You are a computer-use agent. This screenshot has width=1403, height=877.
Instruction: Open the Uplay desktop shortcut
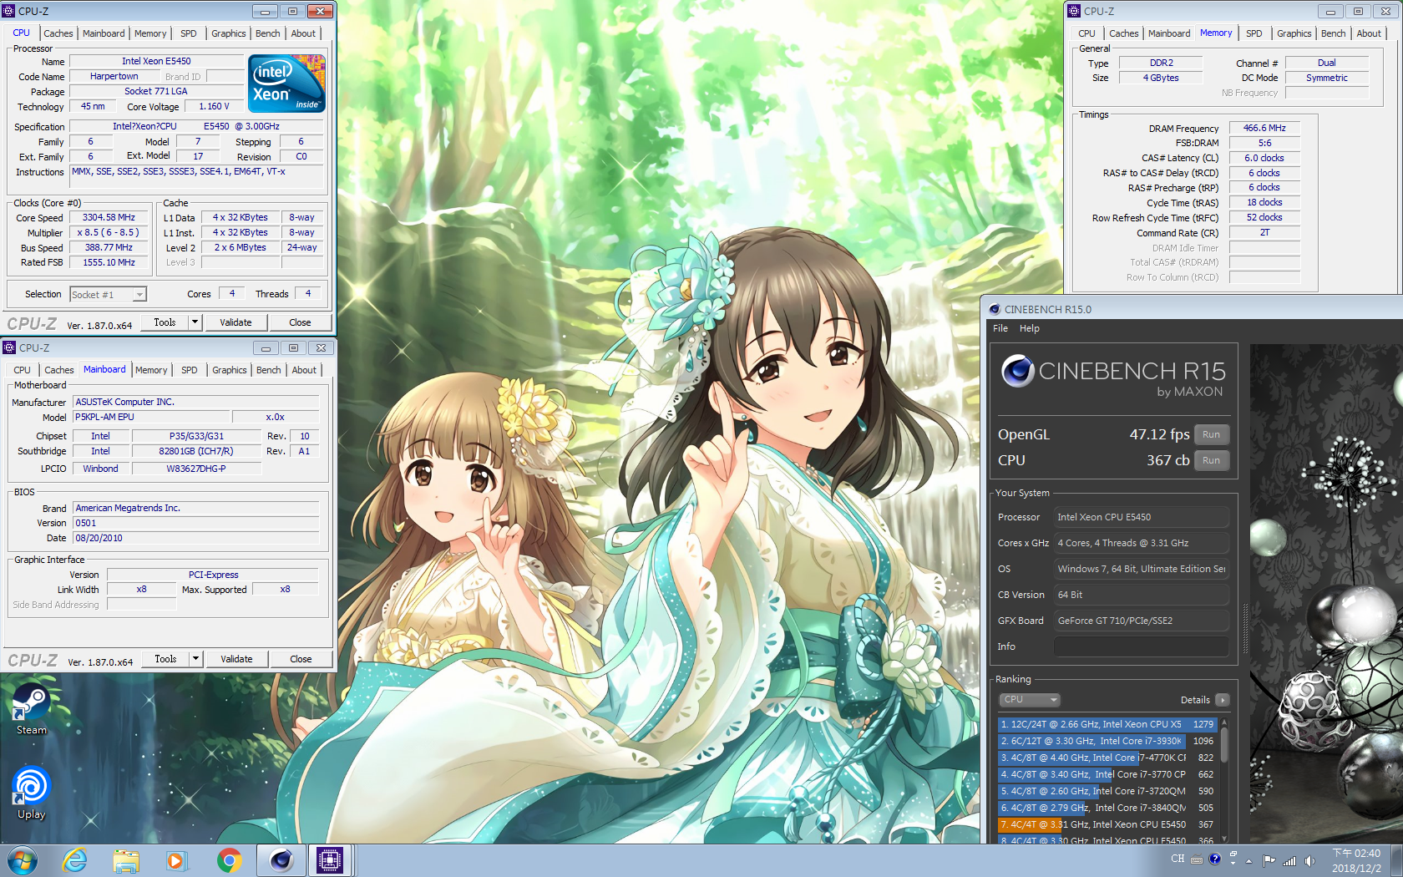point(31,793)
